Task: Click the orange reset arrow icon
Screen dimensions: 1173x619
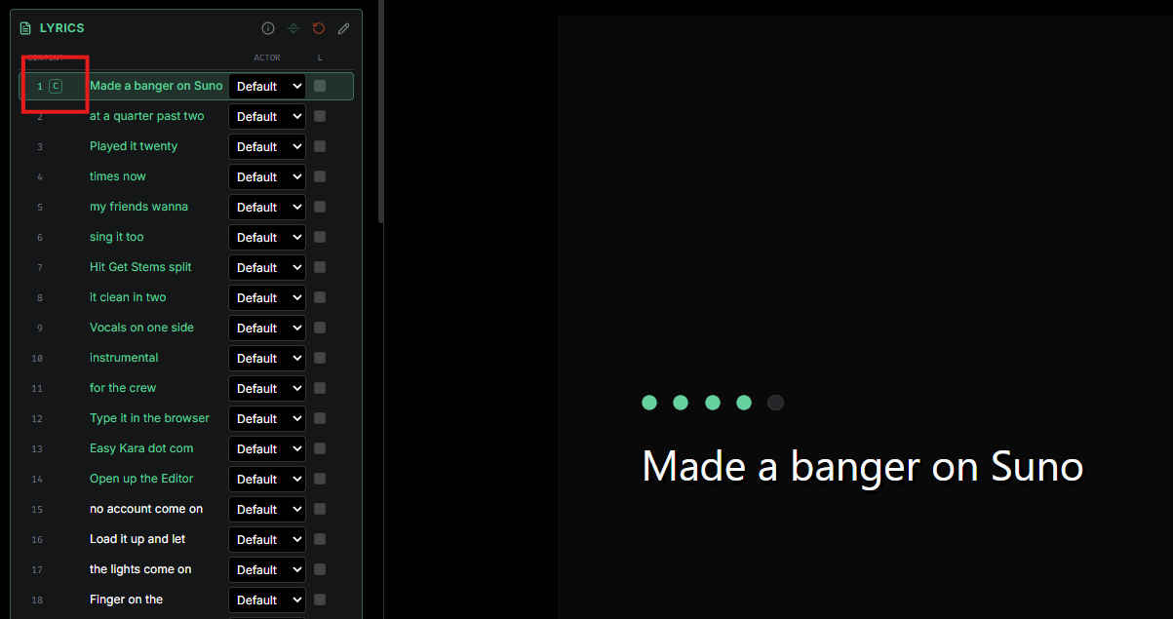Action: click(x=319, y=28)
